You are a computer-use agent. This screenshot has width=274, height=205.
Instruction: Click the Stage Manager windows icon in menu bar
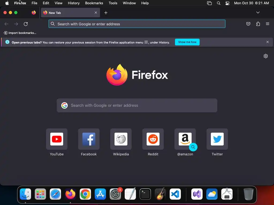(209, 3)
